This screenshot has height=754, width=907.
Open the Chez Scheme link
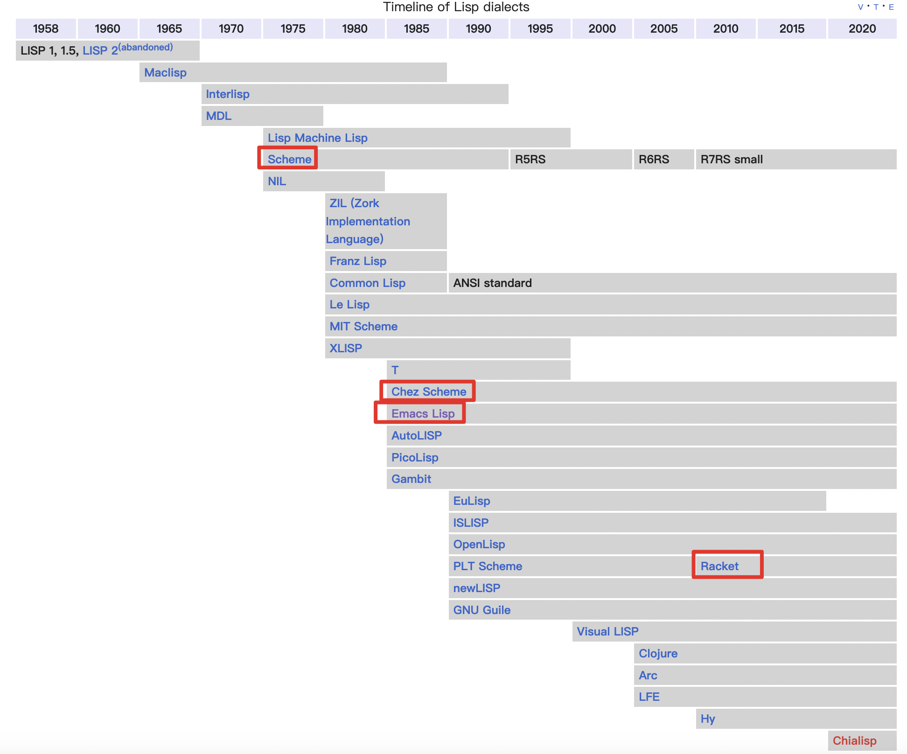point(428,391)
